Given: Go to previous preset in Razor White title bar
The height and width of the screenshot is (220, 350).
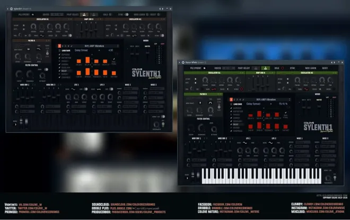Looking at the screenshot, I should point(331,63).
